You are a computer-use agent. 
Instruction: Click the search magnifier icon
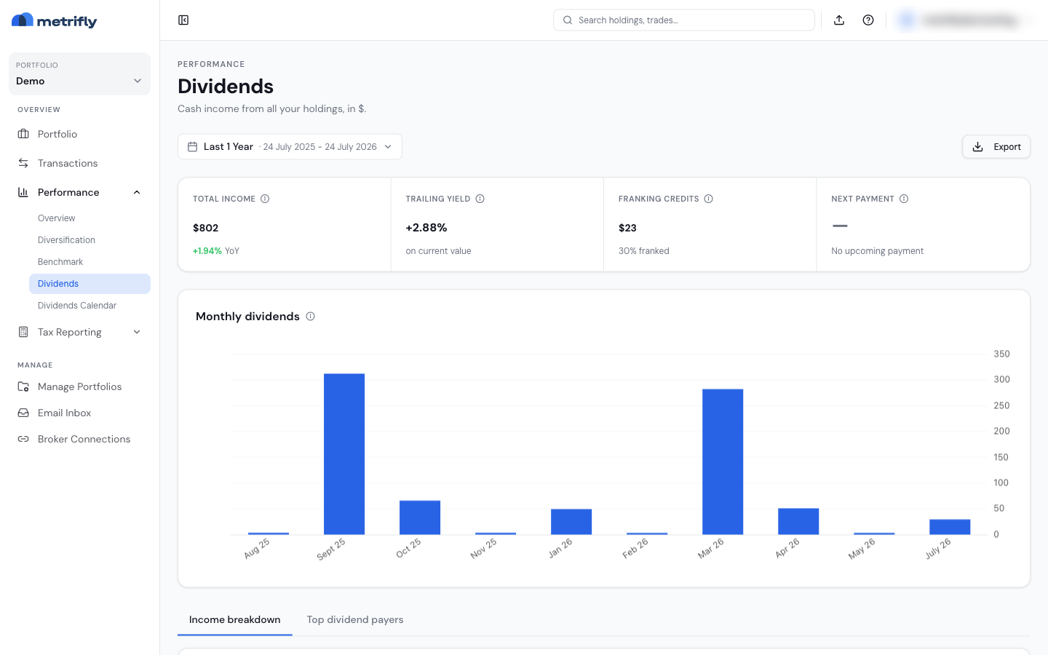(x=568, y=20)
